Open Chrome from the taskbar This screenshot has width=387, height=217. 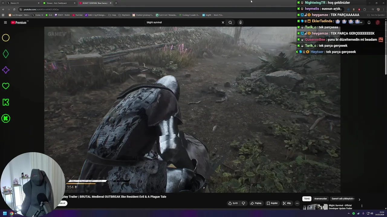coord(12,213)
